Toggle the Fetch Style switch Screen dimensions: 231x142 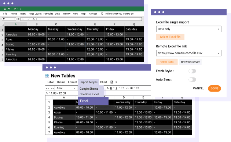click(x=192, y=71)
